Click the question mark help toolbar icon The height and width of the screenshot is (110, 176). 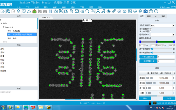tap(151, 11)
